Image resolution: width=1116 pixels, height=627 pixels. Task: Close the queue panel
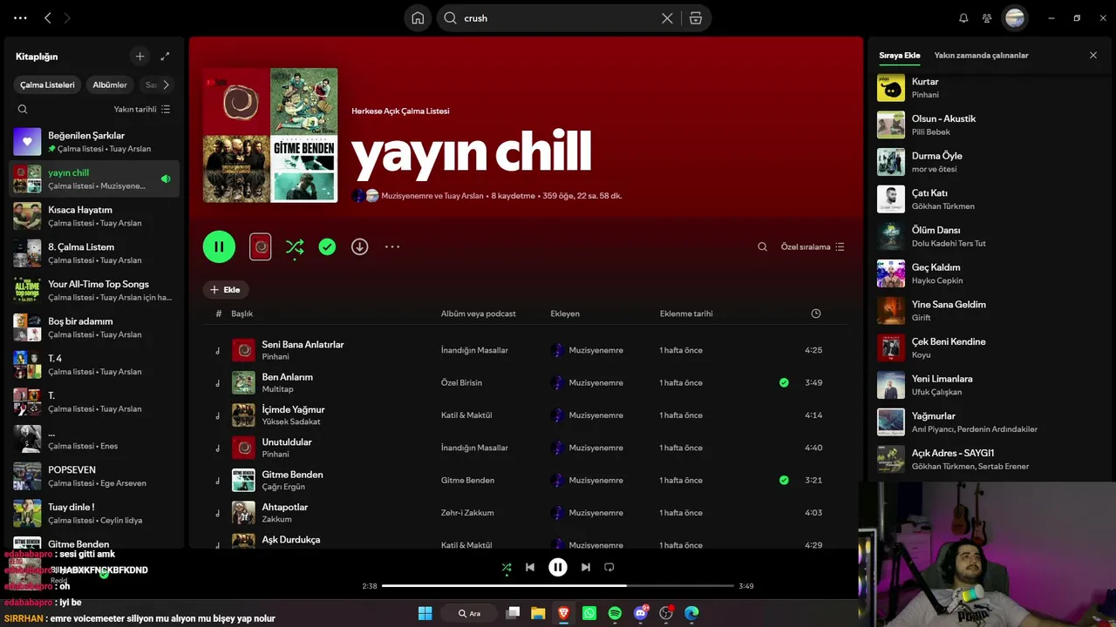pos(1093,56)
